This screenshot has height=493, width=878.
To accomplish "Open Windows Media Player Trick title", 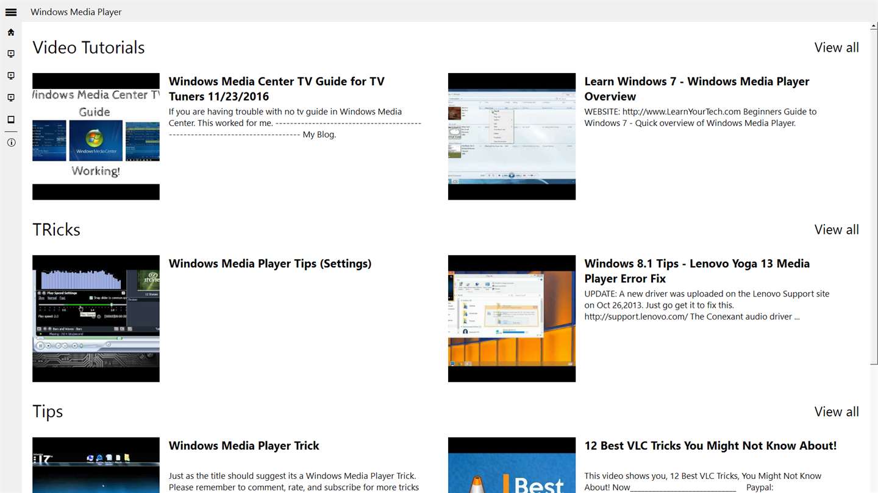I will [244, 446].
